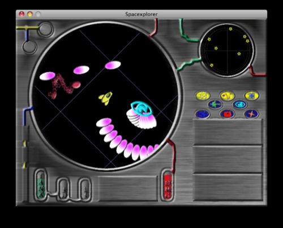283x228 pixels.
Task: Click the middle empty capsule gauge
Action: click(64, 190)
